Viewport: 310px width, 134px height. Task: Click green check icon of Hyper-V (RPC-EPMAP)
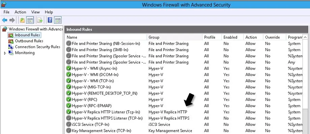pos(68,106)
